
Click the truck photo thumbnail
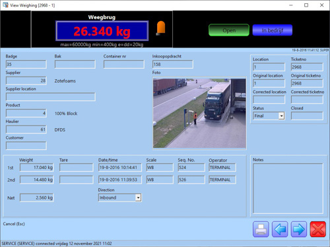click(x=199, y=113)
